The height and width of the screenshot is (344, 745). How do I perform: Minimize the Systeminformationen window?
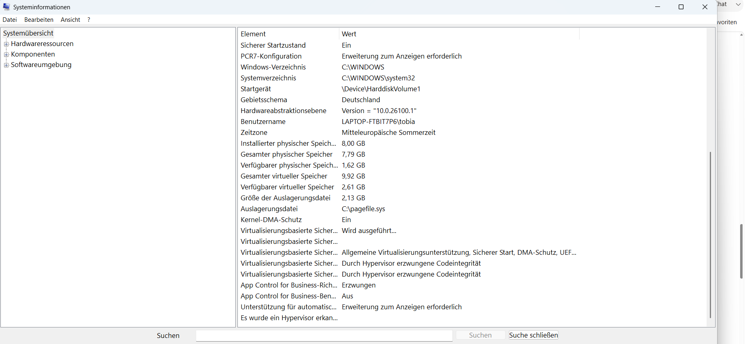pos(658,7)
